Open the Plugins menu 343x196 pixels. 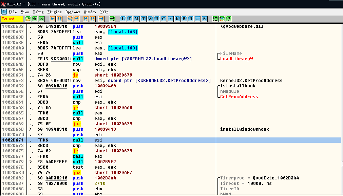pos(54,12)
